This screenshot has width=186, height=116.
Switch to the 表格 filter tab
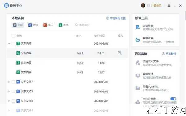(x=64, y=25)
